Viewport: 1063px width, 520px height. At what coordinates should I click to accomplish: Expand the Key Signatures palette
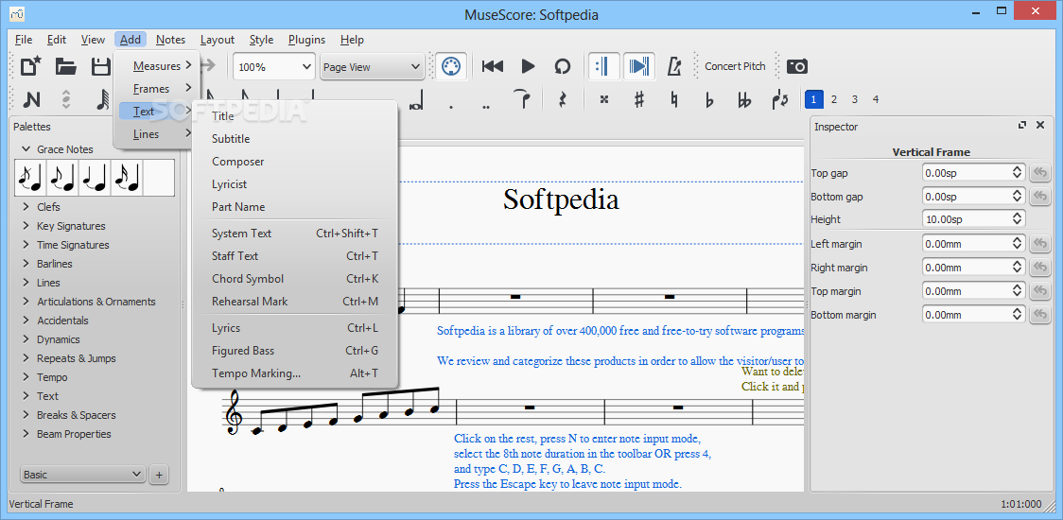click(26, 226)
